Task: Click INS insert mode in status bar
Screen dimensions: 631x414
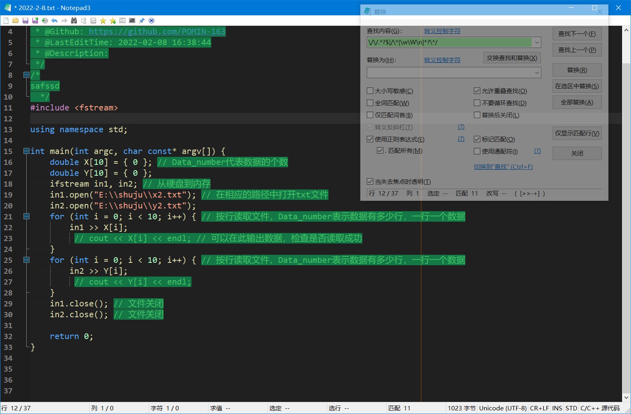Action: 557,408
